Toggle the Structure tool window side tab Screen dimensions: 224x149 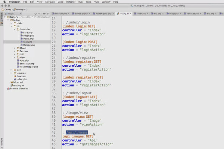[x=1, y=143]
